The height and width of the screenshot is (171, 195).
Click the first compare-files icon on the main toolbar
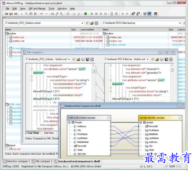pos(6,14)
